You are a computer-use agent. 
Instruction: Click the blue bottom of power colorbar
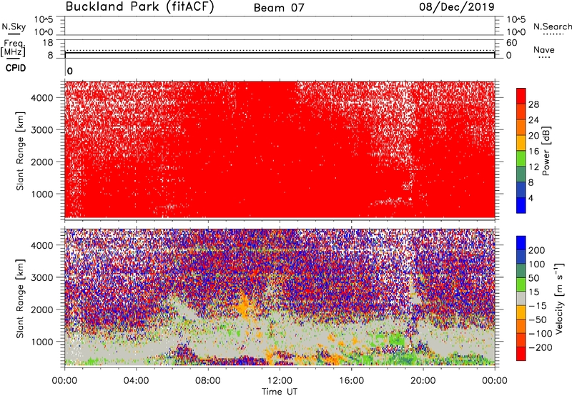[x=521, y=205]
